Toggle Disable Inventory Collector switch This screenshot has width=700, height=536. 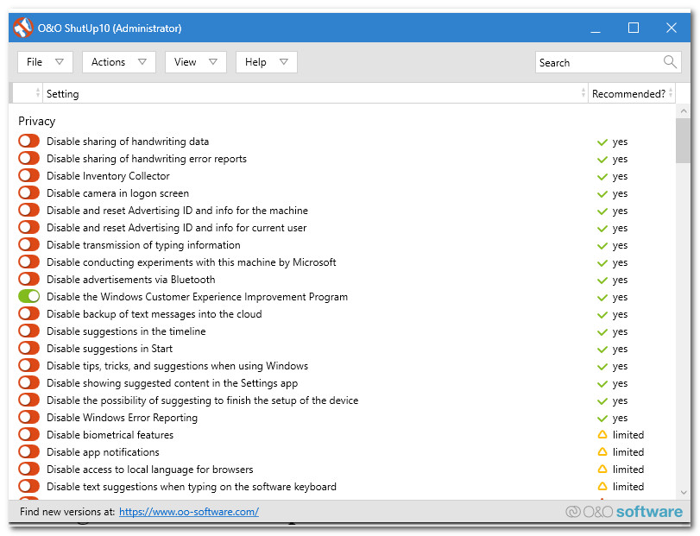pos(29,175)
